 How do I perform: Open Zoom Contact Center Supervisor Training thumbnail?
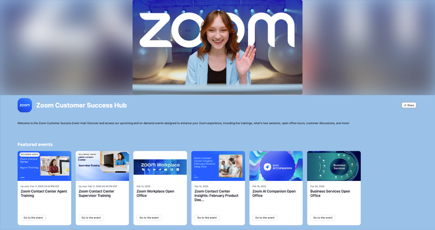[102, 166]
